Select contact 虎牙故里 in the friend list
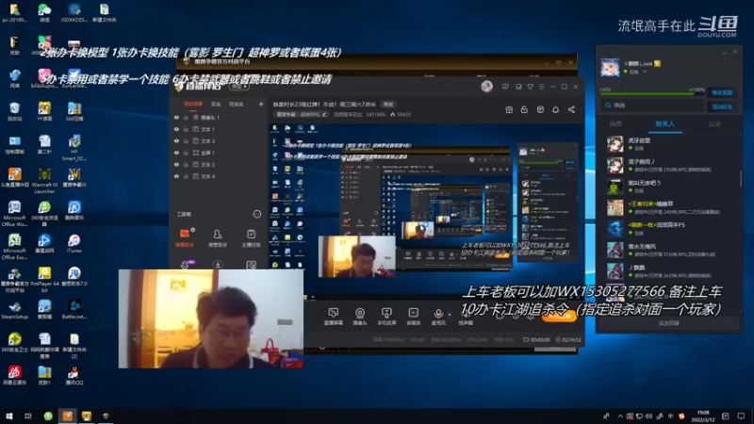The image size is (754, 424). [671, 144]
